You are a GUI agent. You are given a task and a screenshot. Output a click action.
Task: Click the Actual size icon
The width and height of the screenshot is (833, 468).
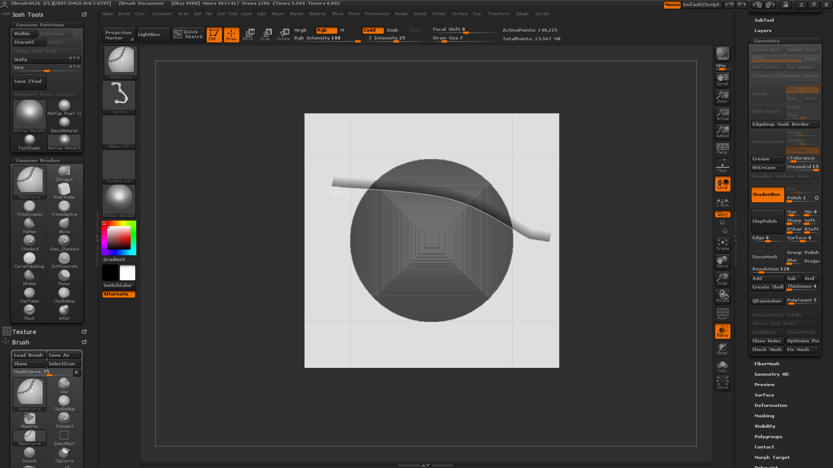tap(722, 114)
